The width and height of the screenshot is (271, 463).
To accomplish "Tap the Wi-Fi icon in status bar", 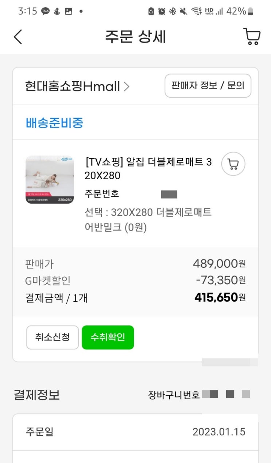I will pyautogui.click(x=197, y=11).
